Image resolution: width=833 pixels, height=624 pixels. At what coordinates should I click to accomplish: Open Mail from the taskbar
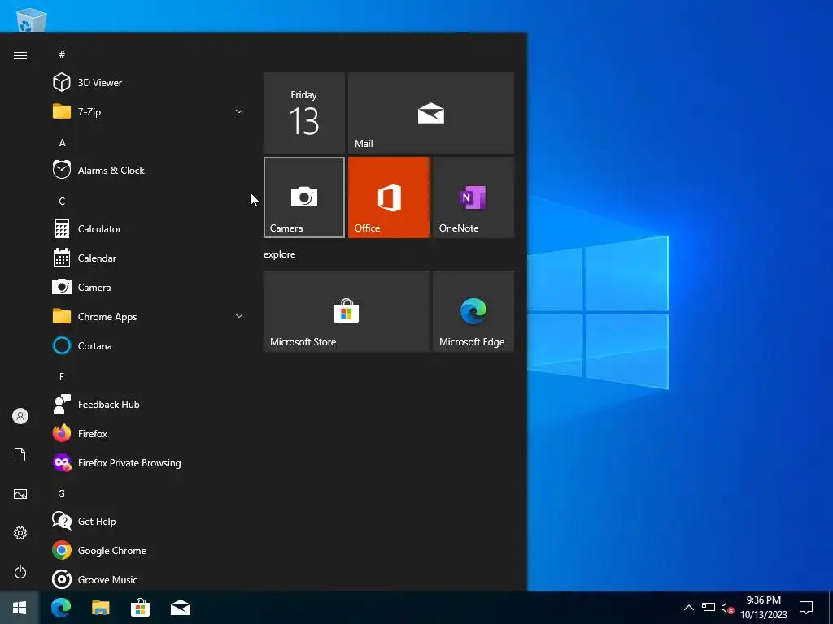click(181, 608)
